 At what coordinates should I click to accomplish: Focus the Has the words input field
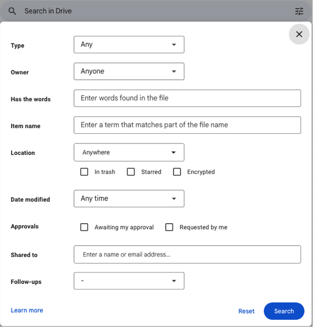coord(187,98)
